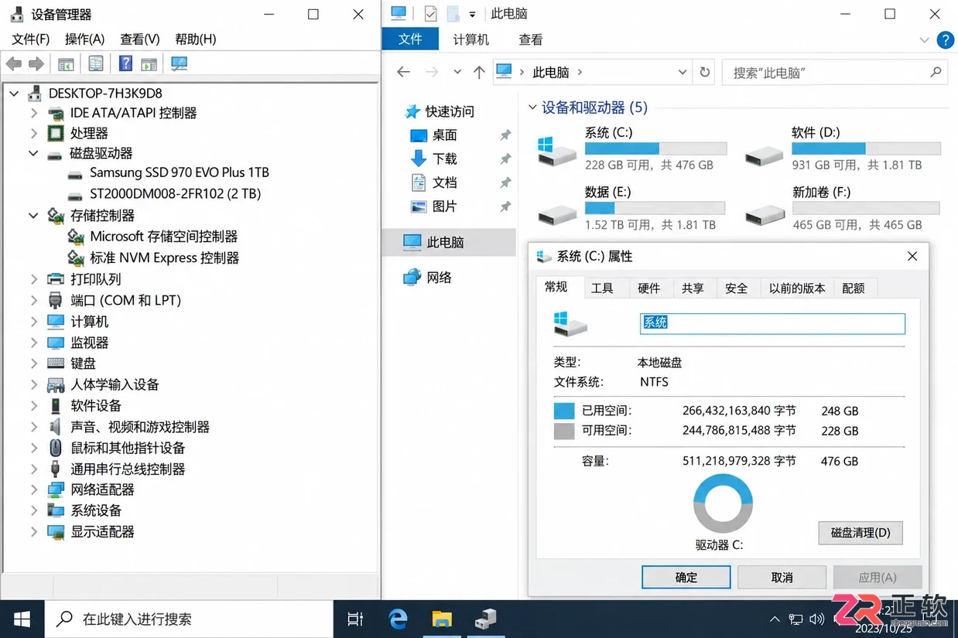Click the Forward arrow in Device Manager toolbar
The height and width of the screenshot is (638, 958).
pos(36,64)
